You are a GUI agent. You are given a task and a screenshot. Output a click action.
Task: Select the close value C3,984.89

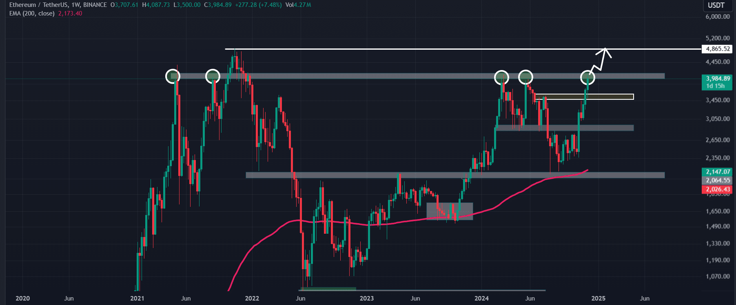[217, 5]
